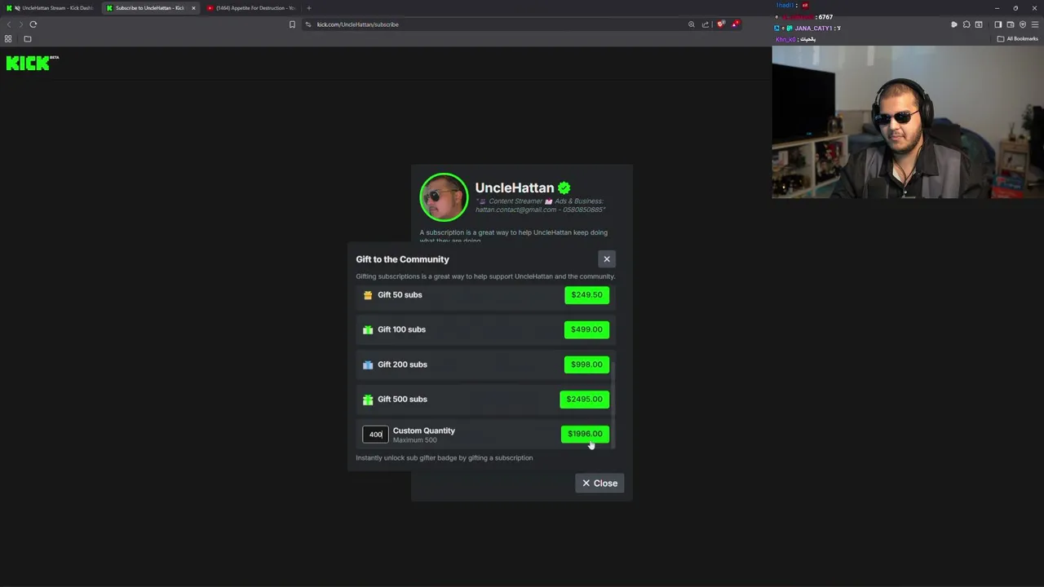This screenshot has height=587, width=1044.
Task: Reload the current page
Action: pos(33,24)
